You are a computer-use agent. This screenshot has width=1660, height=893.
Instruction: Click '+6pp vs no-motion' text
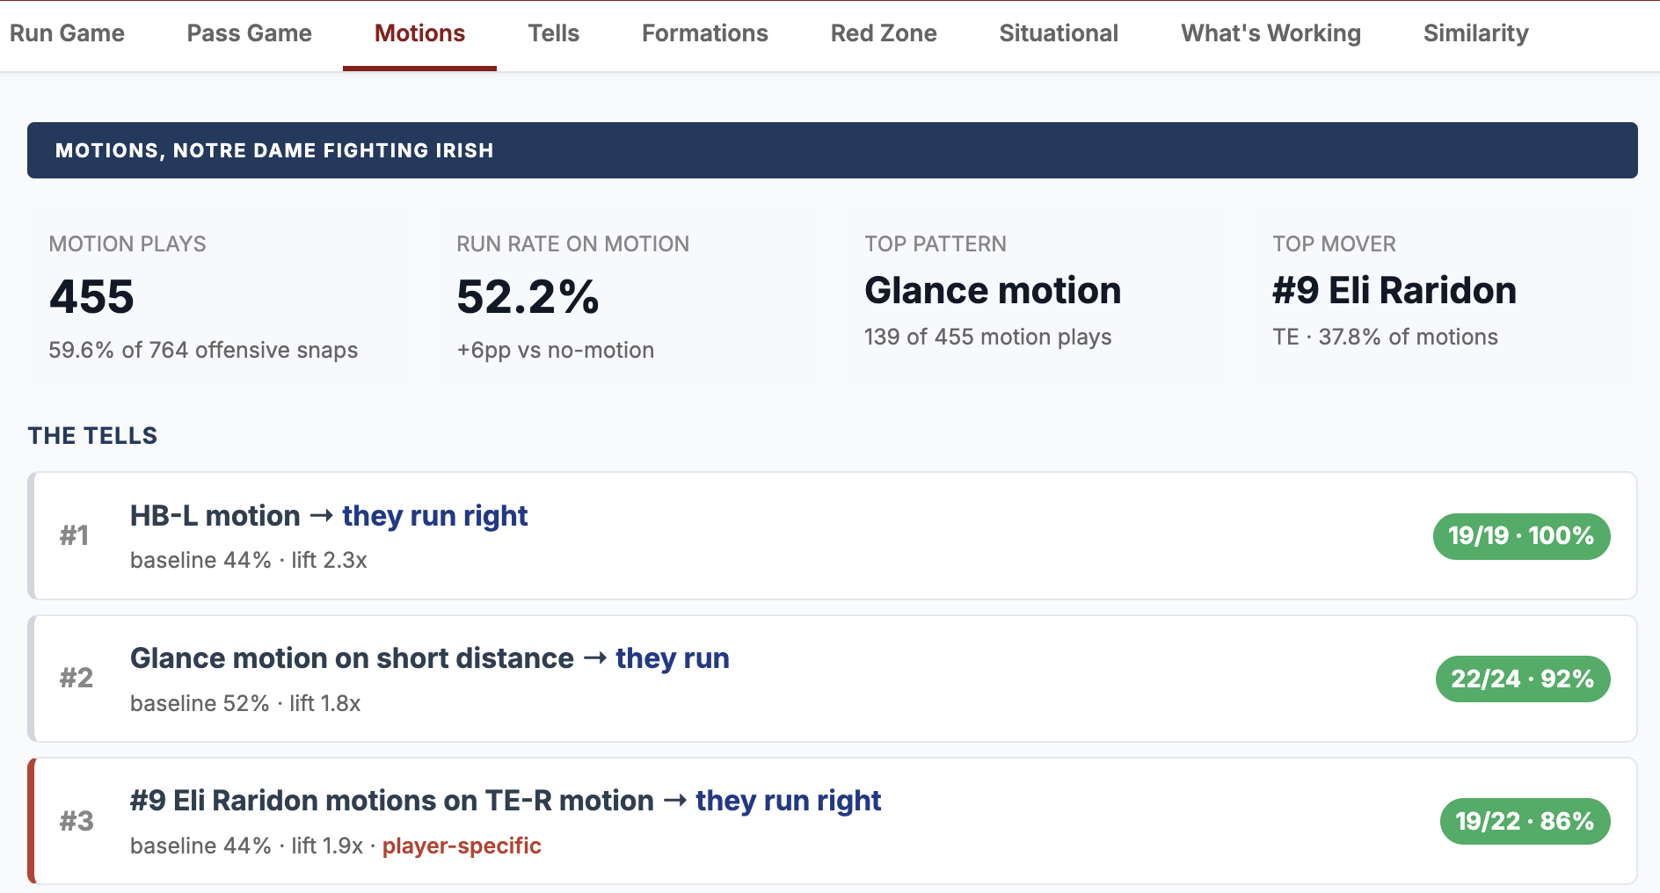click(x=555, y=350)
